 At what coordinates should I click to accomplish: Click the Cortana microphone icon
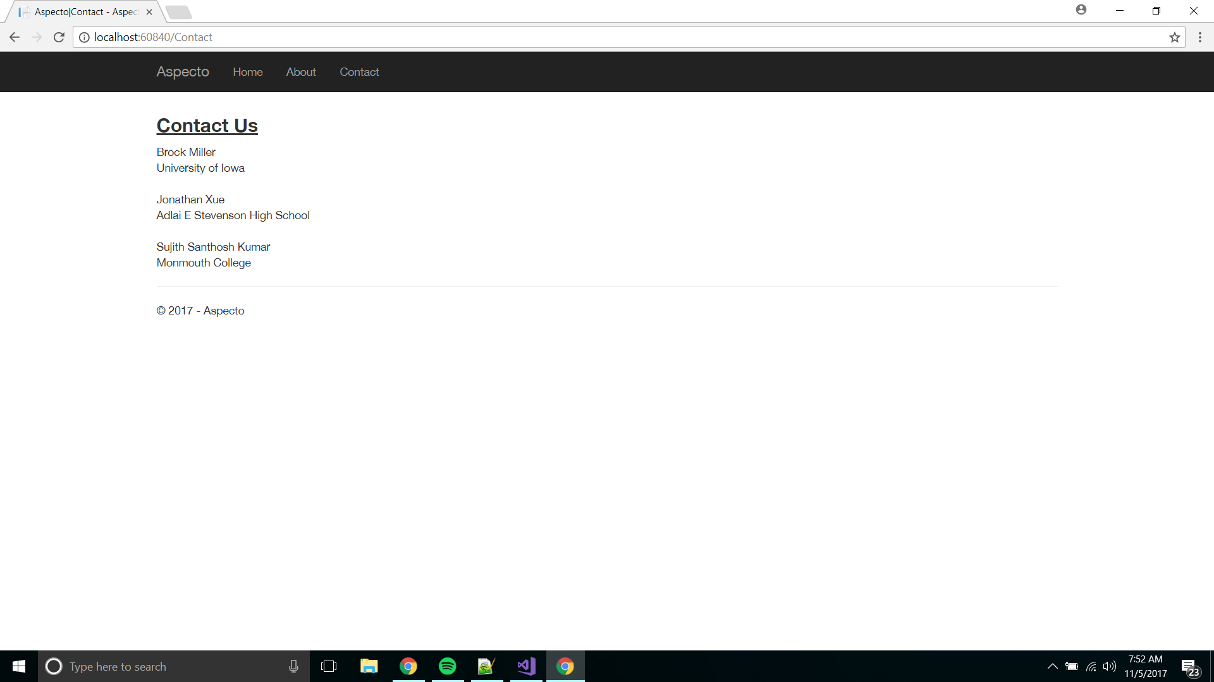tap(293, 666)
